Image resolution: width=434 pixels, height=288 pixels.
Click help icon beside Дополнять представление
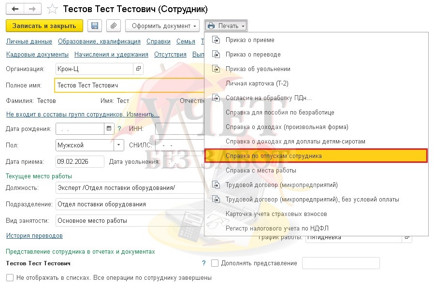[204, 263]
